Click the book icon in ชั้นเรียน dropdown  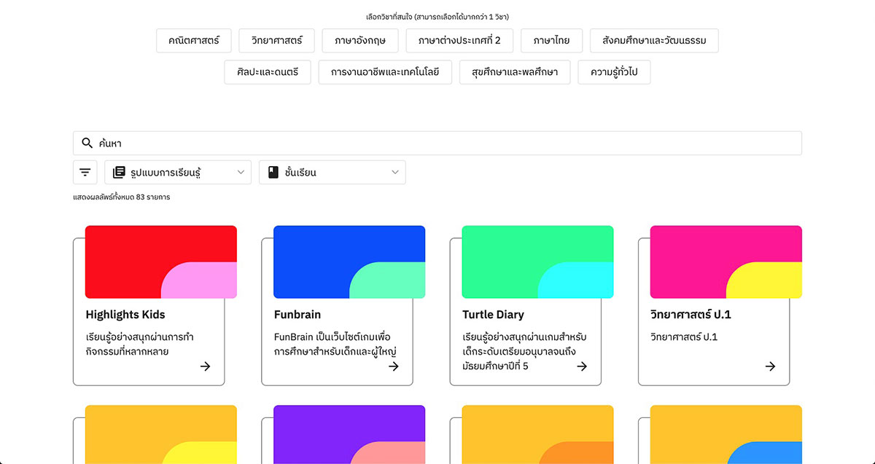point(273,173)
